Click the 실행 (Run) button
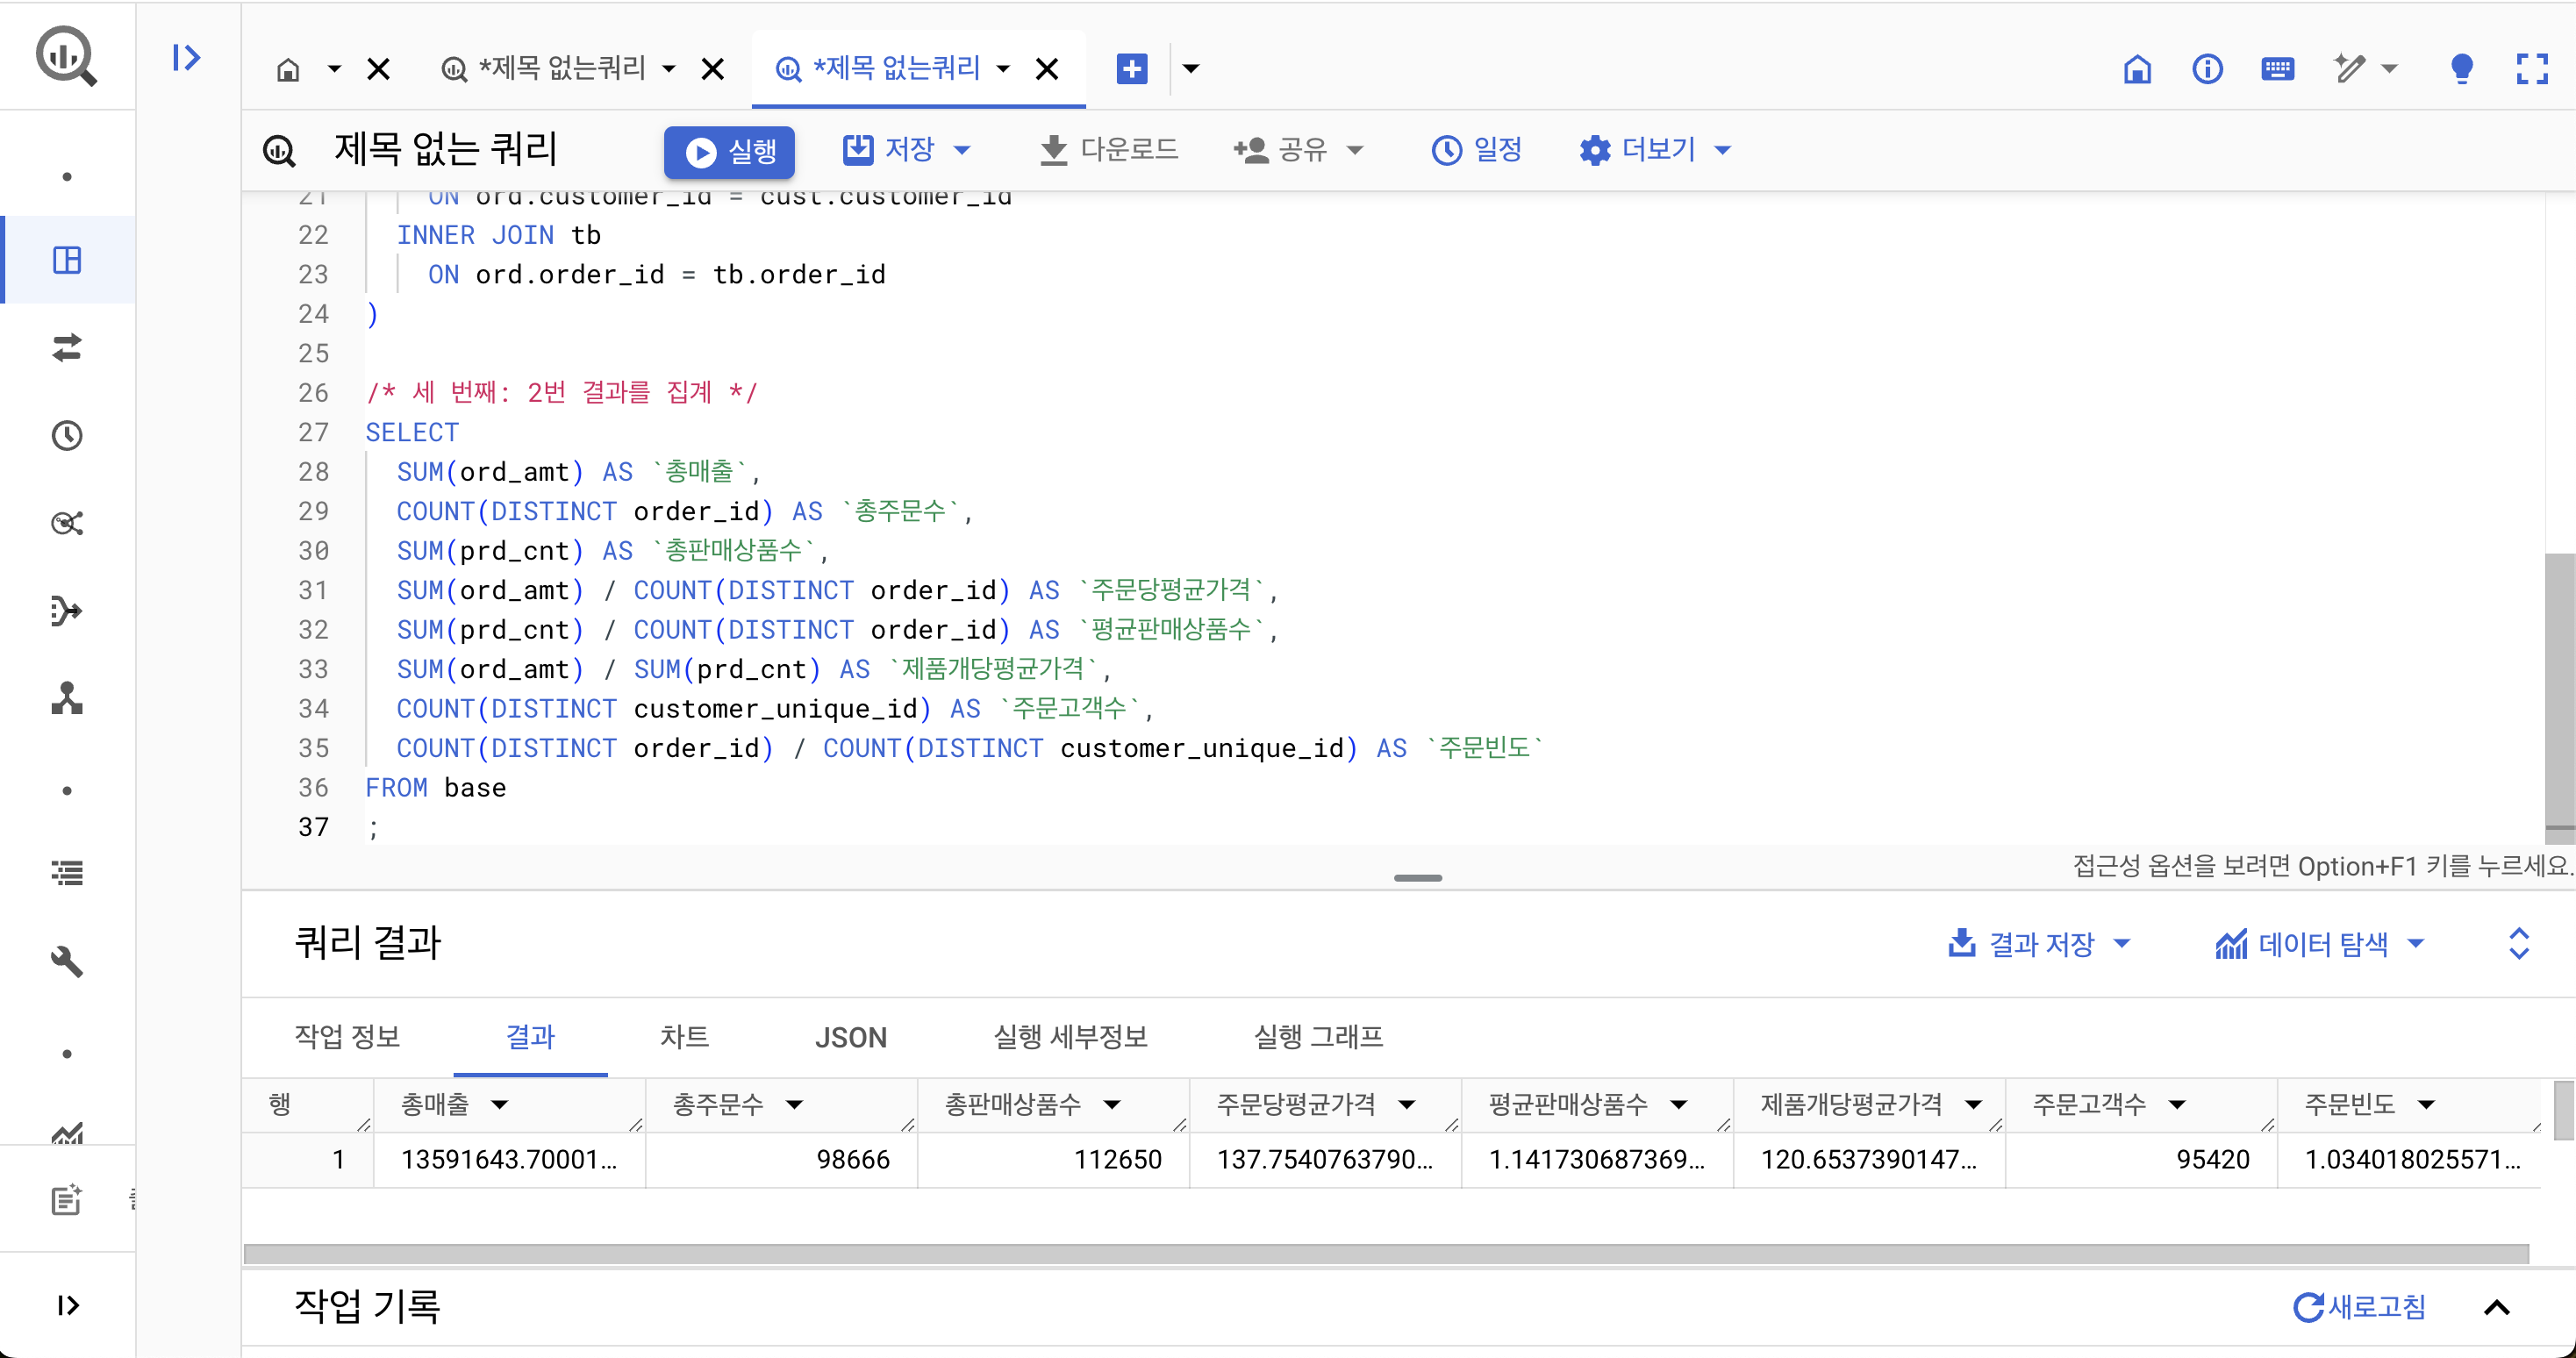This screenshot has height=1358, width=2576. tap(729, 151)
